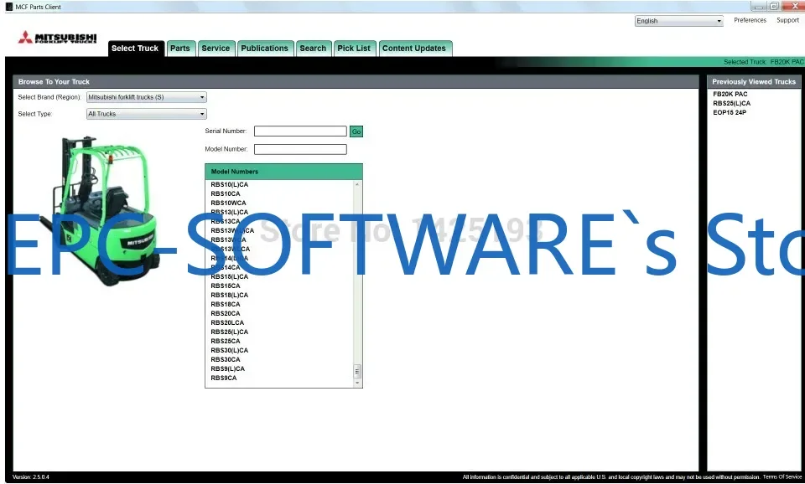
Task: Select model RBS9(L)CA
Action: [x=227, y=369]
